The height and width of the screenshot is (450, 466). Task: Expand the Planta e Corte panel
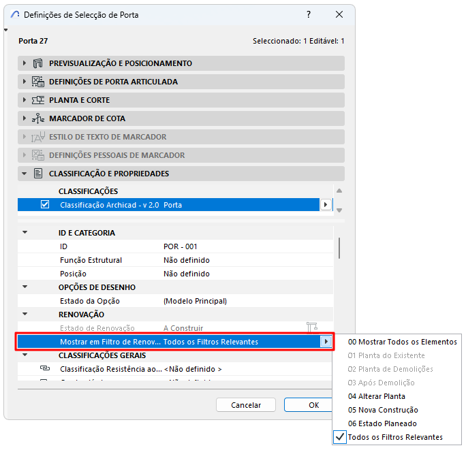coord(25,100)
